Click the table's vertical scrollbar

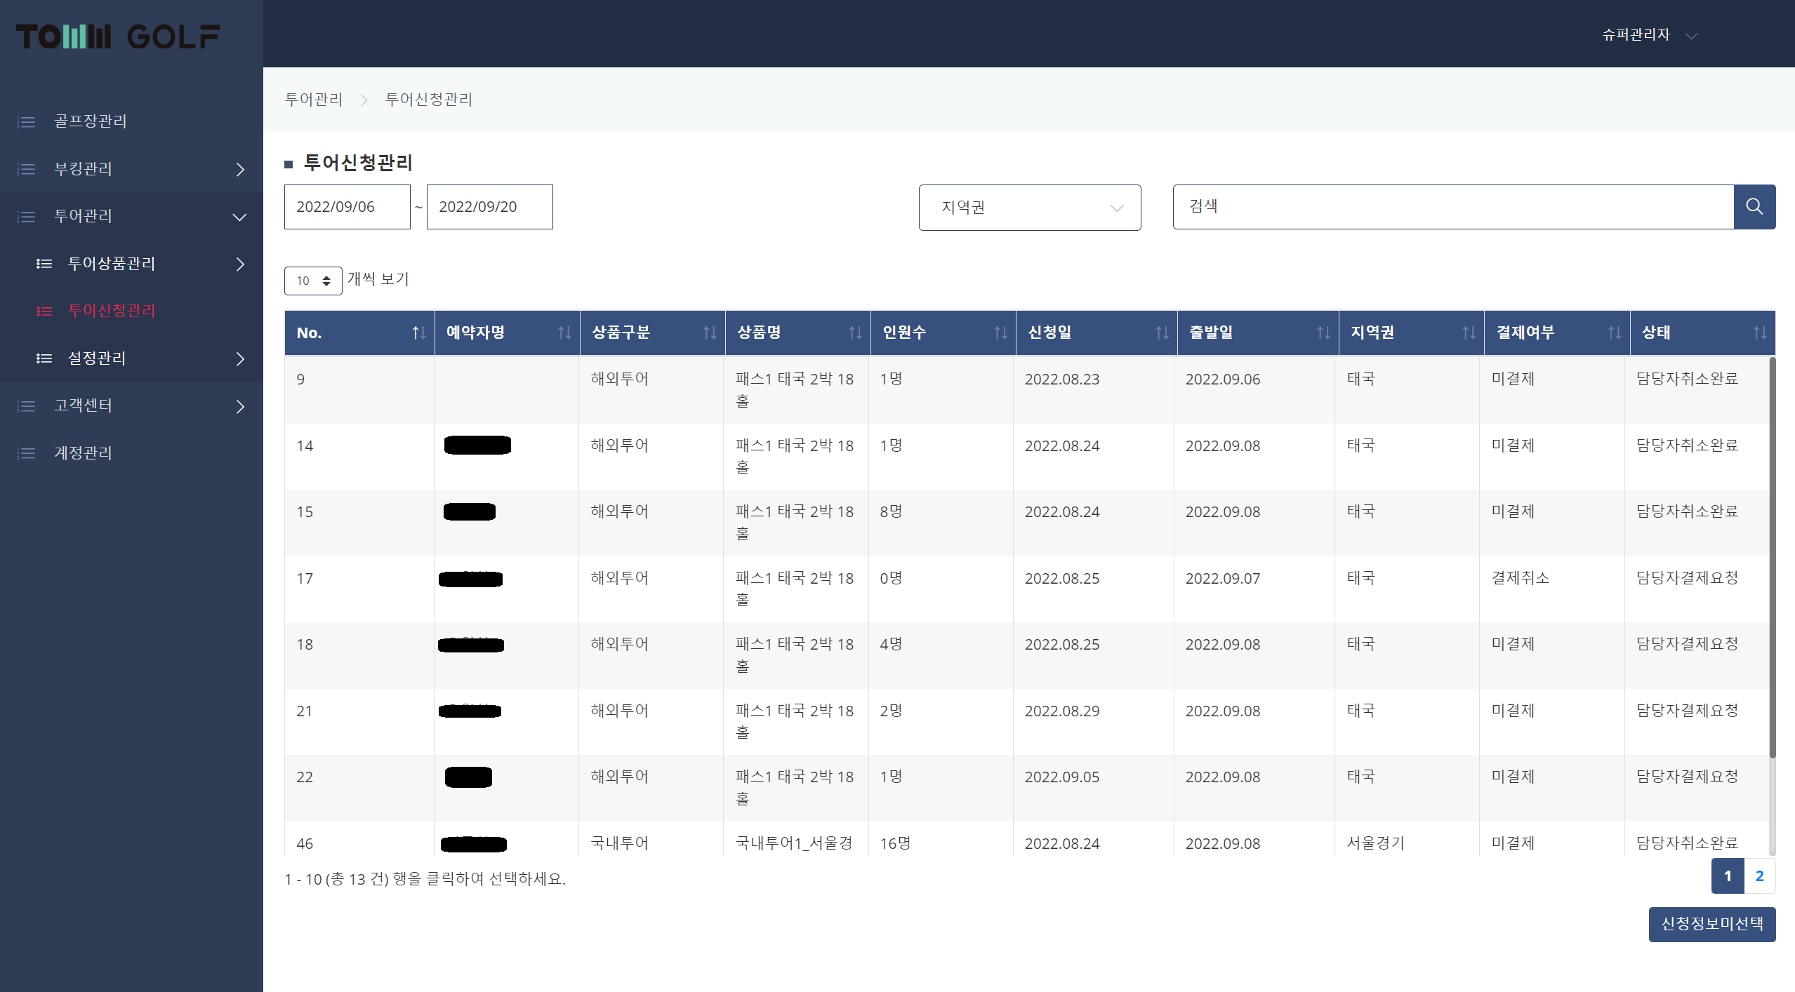coord(1771,561)
